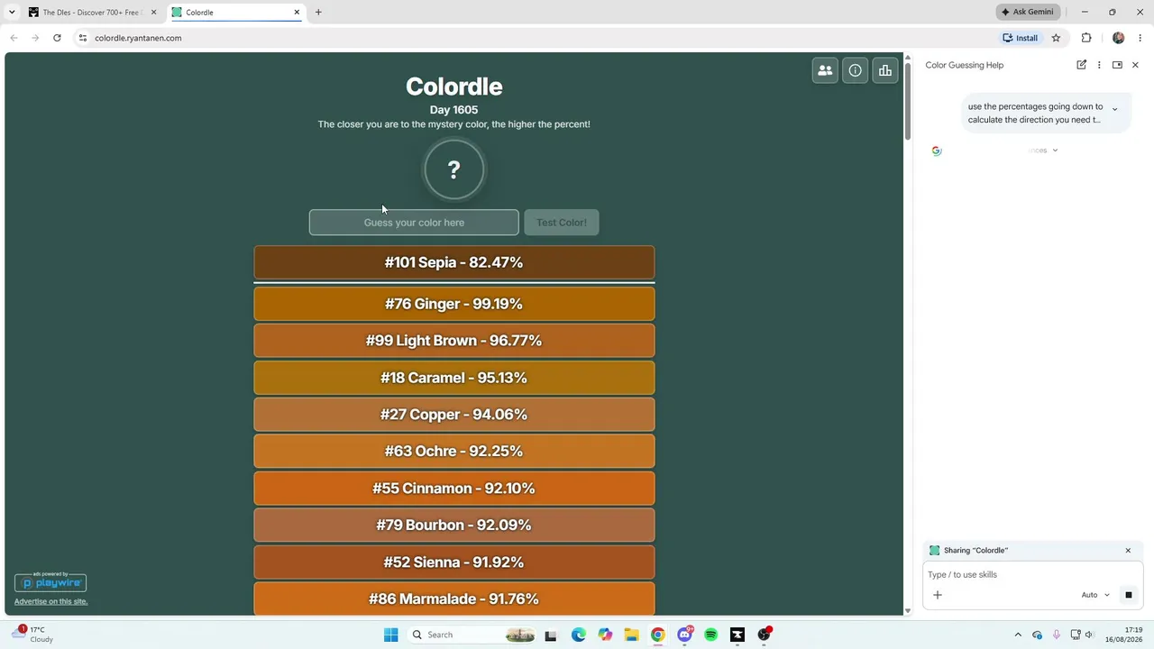The image size is (1154, 649).
Task: Close the Gemini side panel
Action: click(x=1135, y=65)
